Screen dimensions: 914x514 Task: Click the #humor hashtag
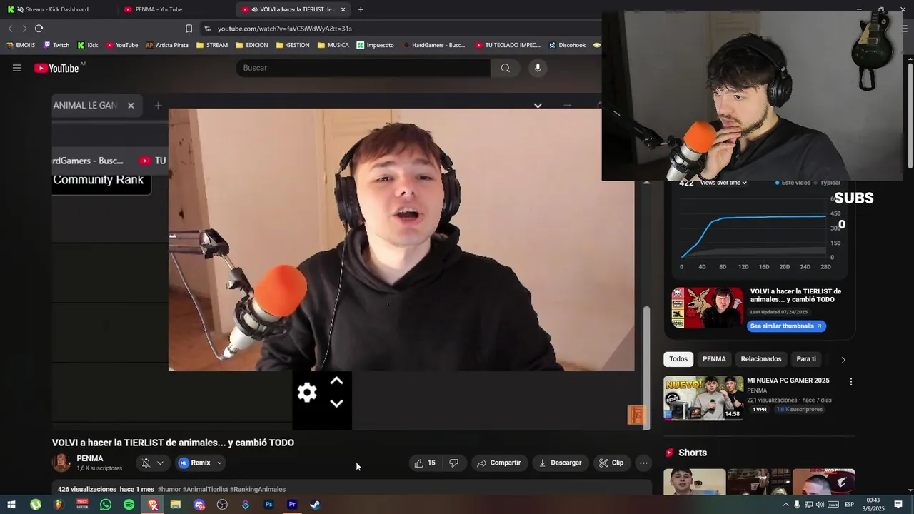tap(169, 490)
